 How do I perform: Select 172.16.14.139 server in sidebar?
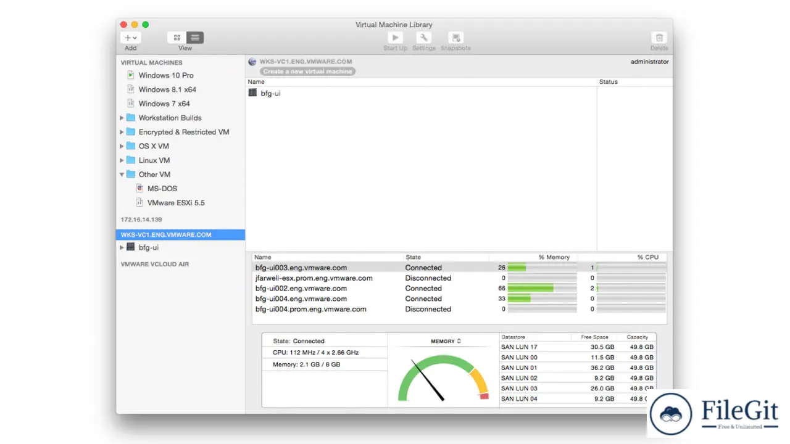click(141, 220)
